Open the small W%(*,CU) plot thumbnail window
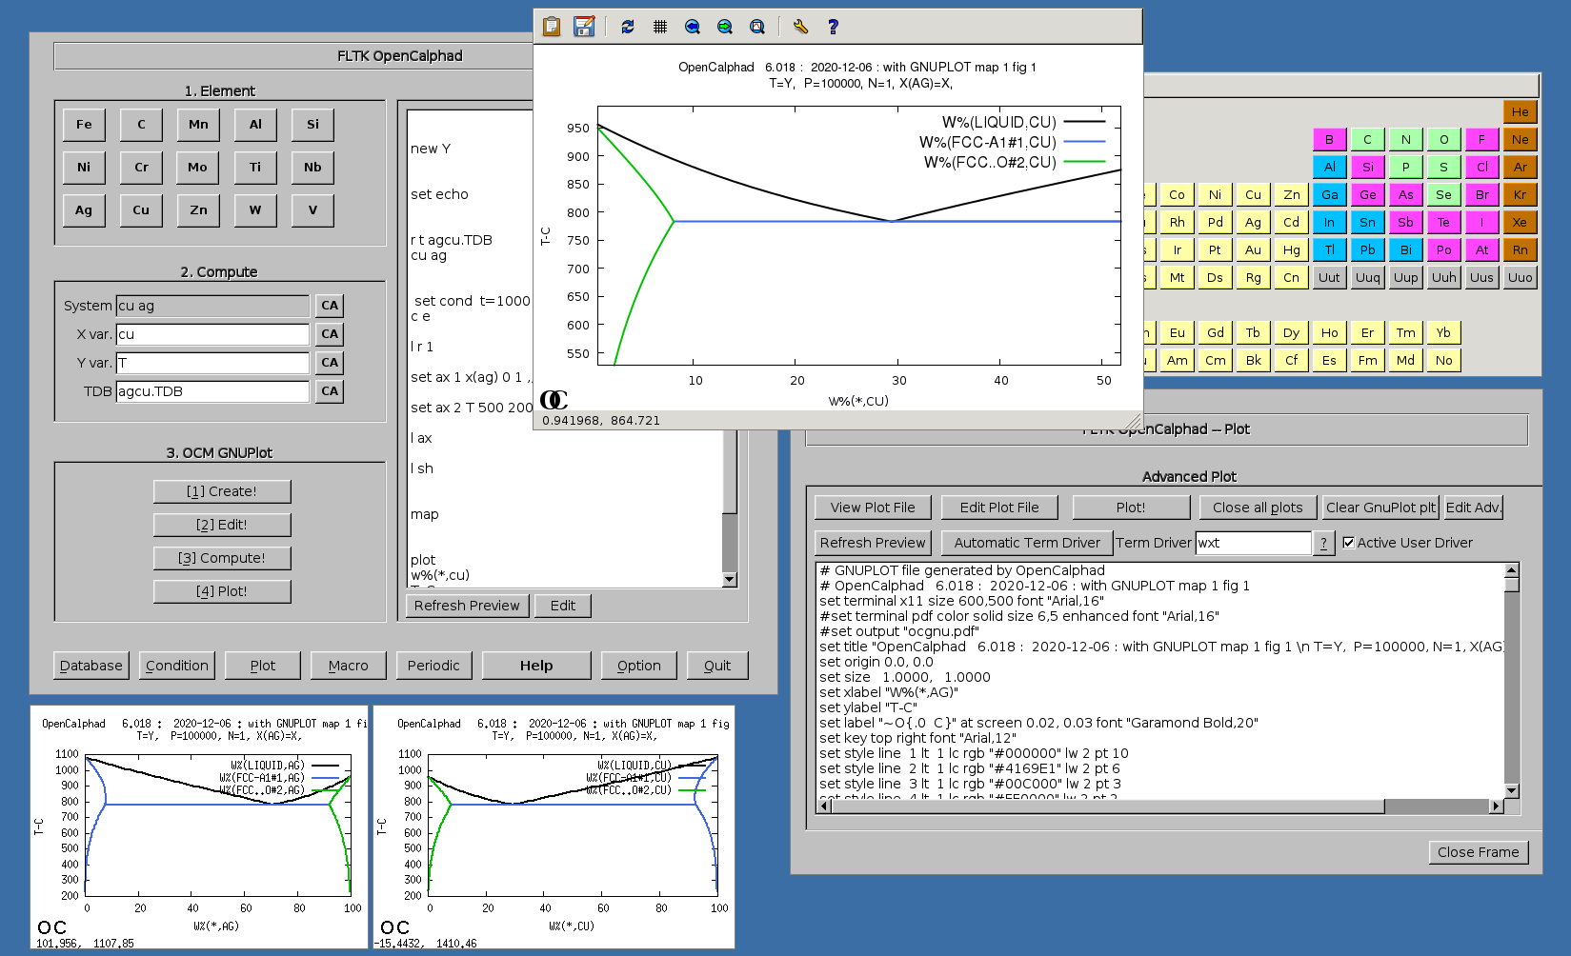 [554, 827]
